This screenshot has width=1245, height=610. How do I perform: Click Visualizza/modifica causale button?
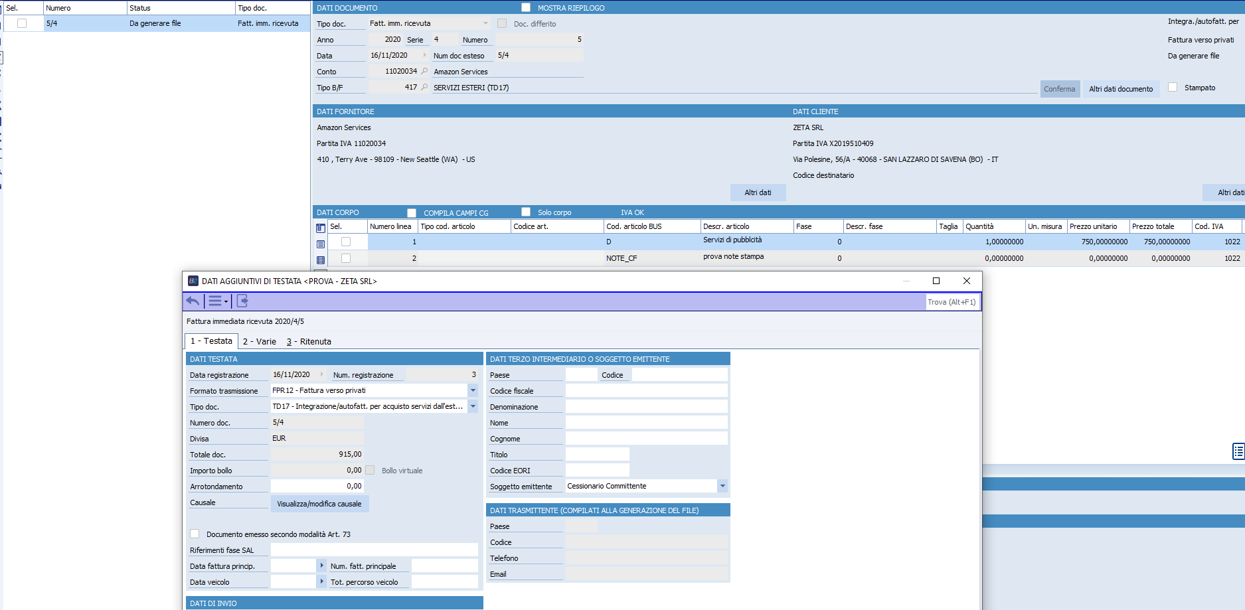point(319,504)
